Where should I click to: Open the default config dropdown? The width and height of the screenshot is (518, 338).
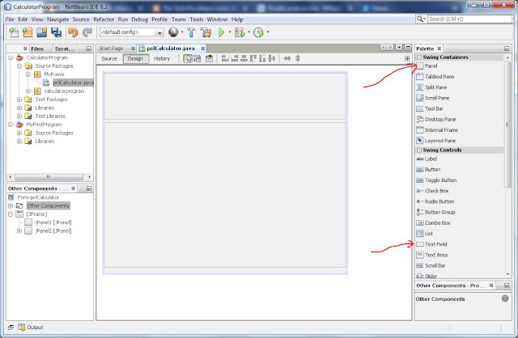pos(159,32)
